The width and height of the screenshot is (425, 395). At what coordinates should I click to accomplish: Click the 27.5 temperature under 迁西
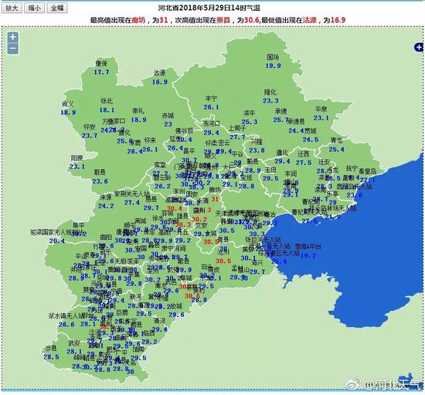click(x=304, y=163)
